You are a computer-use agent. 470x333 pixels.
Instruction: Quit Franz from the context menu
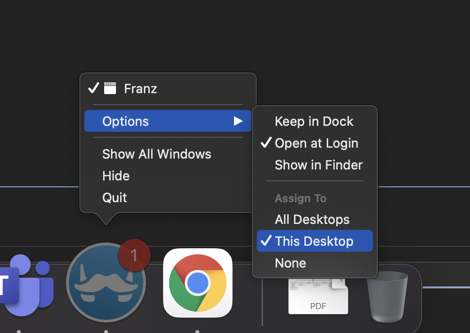pos(168,198)
